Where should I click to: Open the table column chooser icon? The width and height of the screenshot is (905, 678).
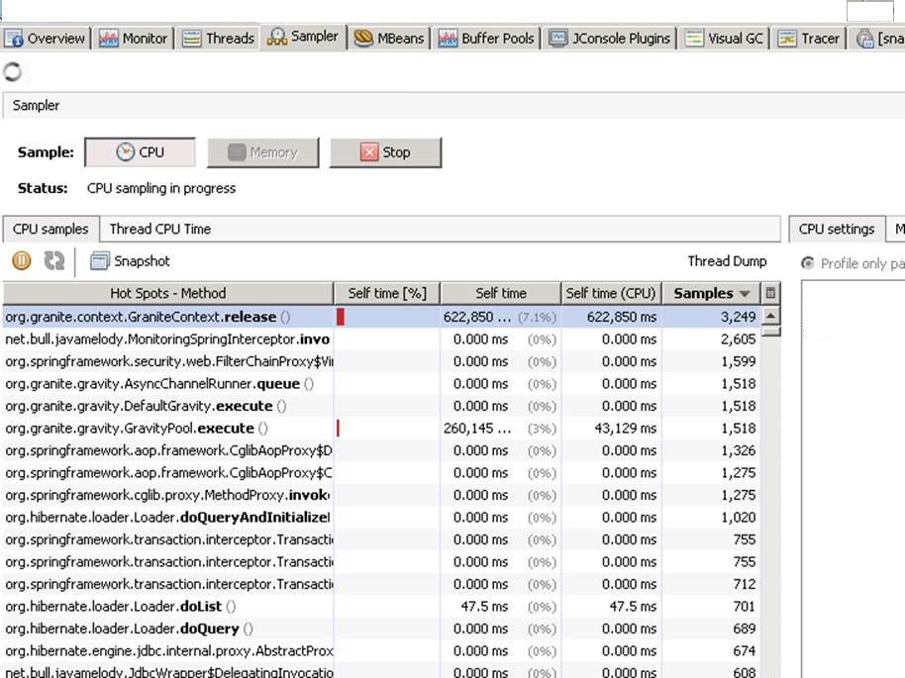(770, 293)
